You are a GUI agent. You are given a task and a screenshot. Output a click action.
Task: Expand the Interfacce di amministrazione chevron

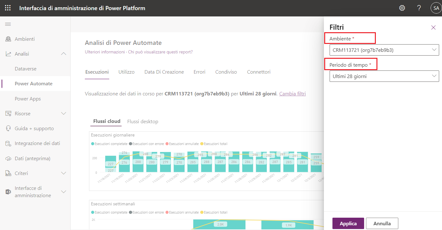click(64, 192)
